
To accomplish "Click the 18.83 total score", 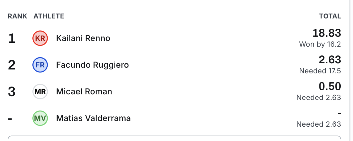I will [327, 33].
